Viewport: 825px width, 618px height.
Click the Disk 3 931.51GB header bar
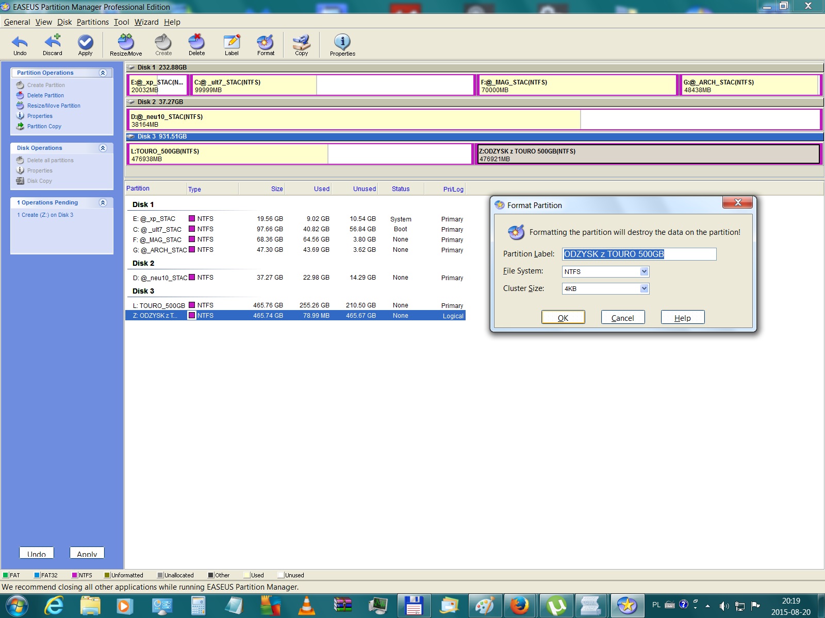coord(474,136)
